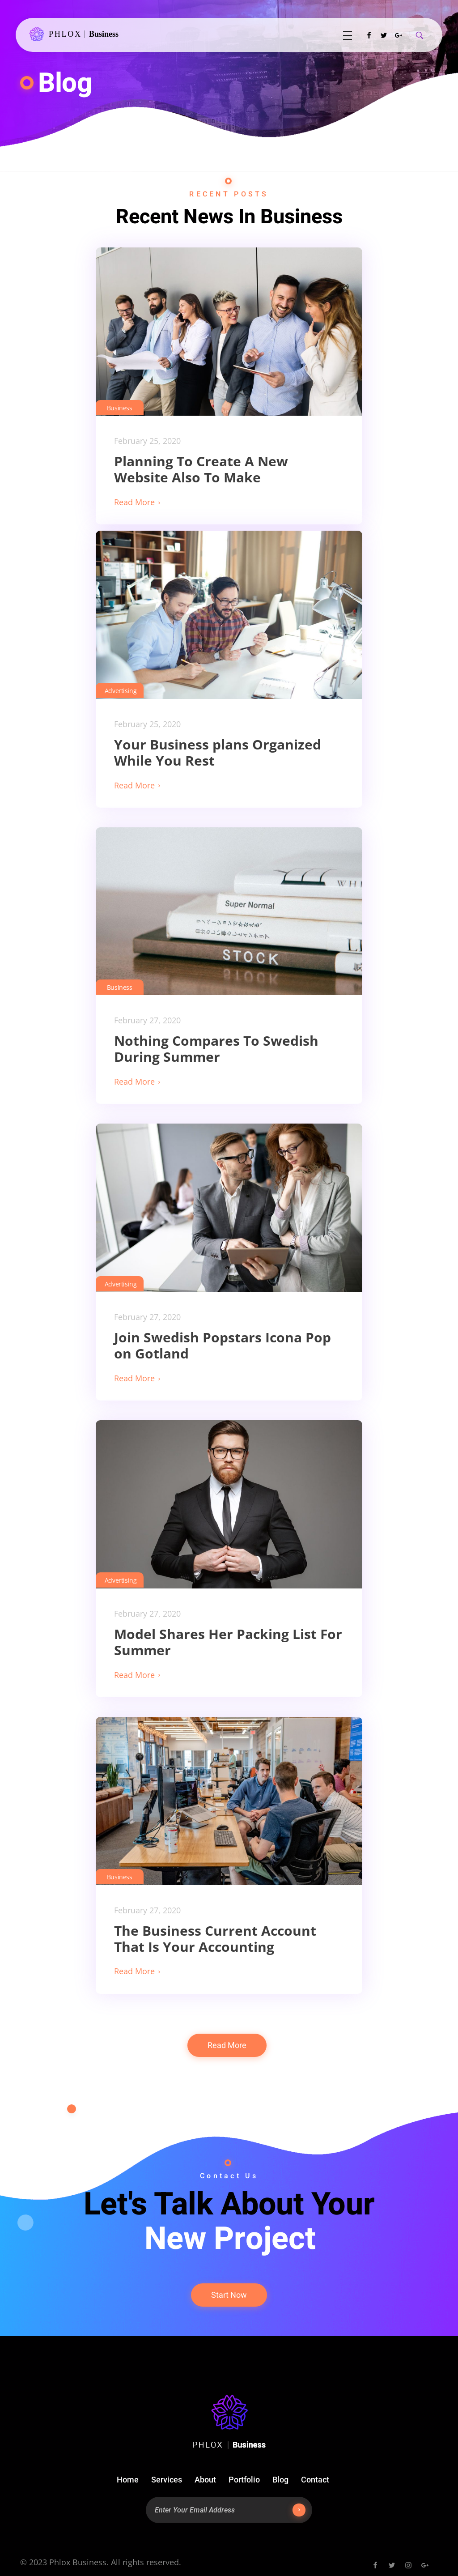Open Instagram icon in footer
458x2576 pixels.
pyautogui.click(x=408, y=2564)
